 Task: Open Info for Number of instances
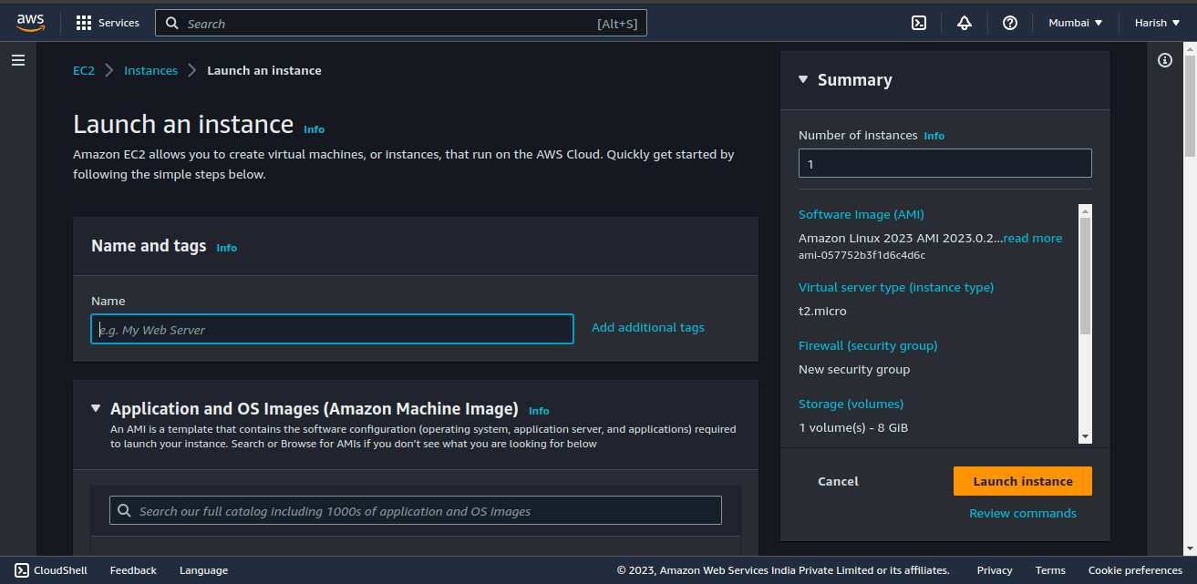click(x=934, y=136)
